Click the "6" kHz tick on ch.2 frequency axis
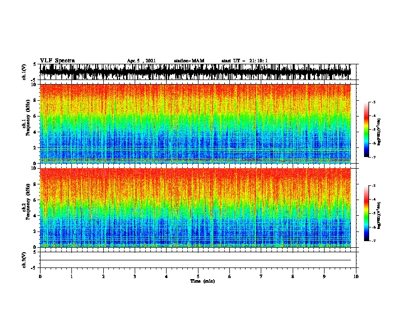Image resolution: width=401 pixels, height=310 pixels. pos(35,200)
